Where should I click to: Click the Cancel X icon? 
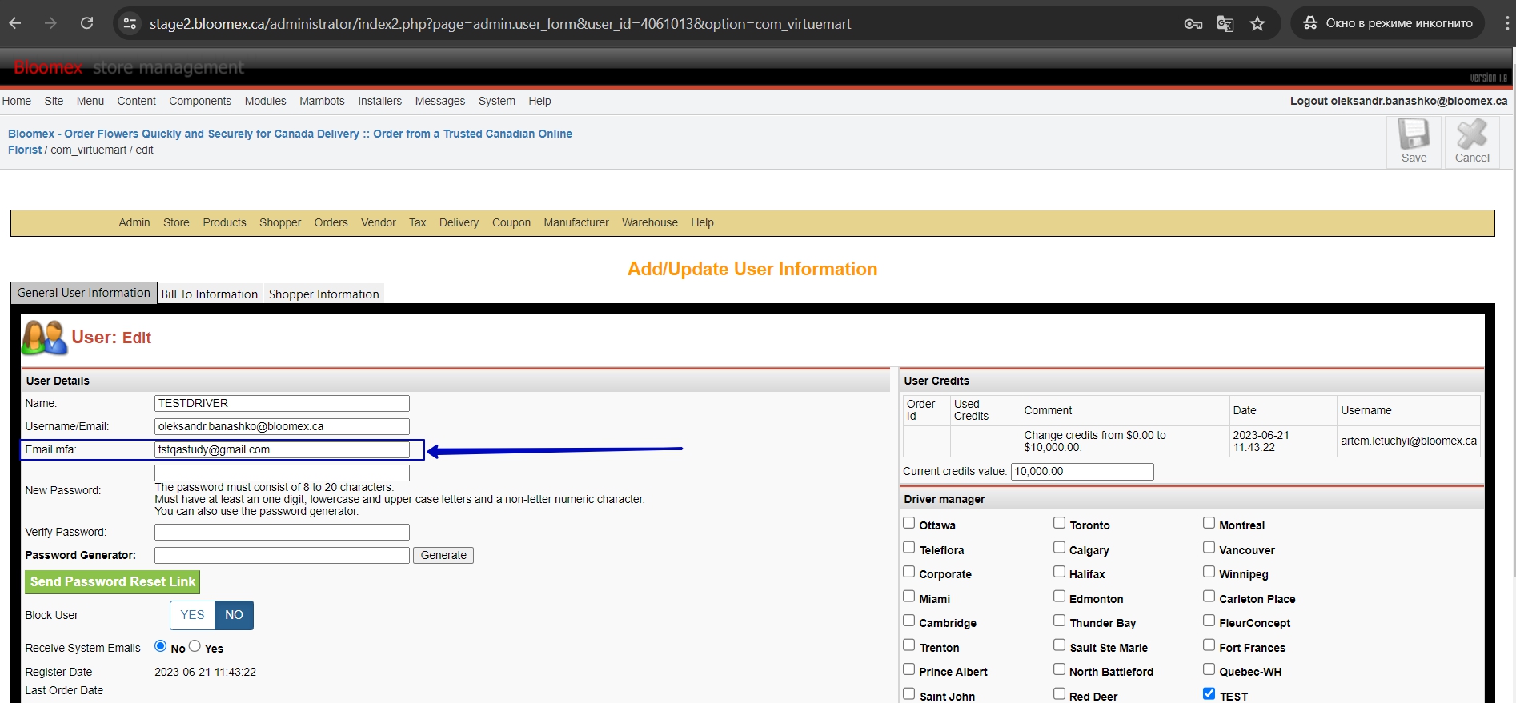pyautogui.click(x=1471, y=134)
